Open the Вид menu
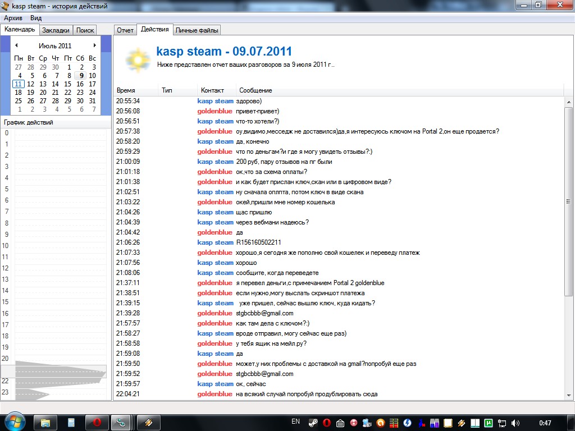This screenshot has height=431, width=575. pyautogui.click(x=36, y=17)
